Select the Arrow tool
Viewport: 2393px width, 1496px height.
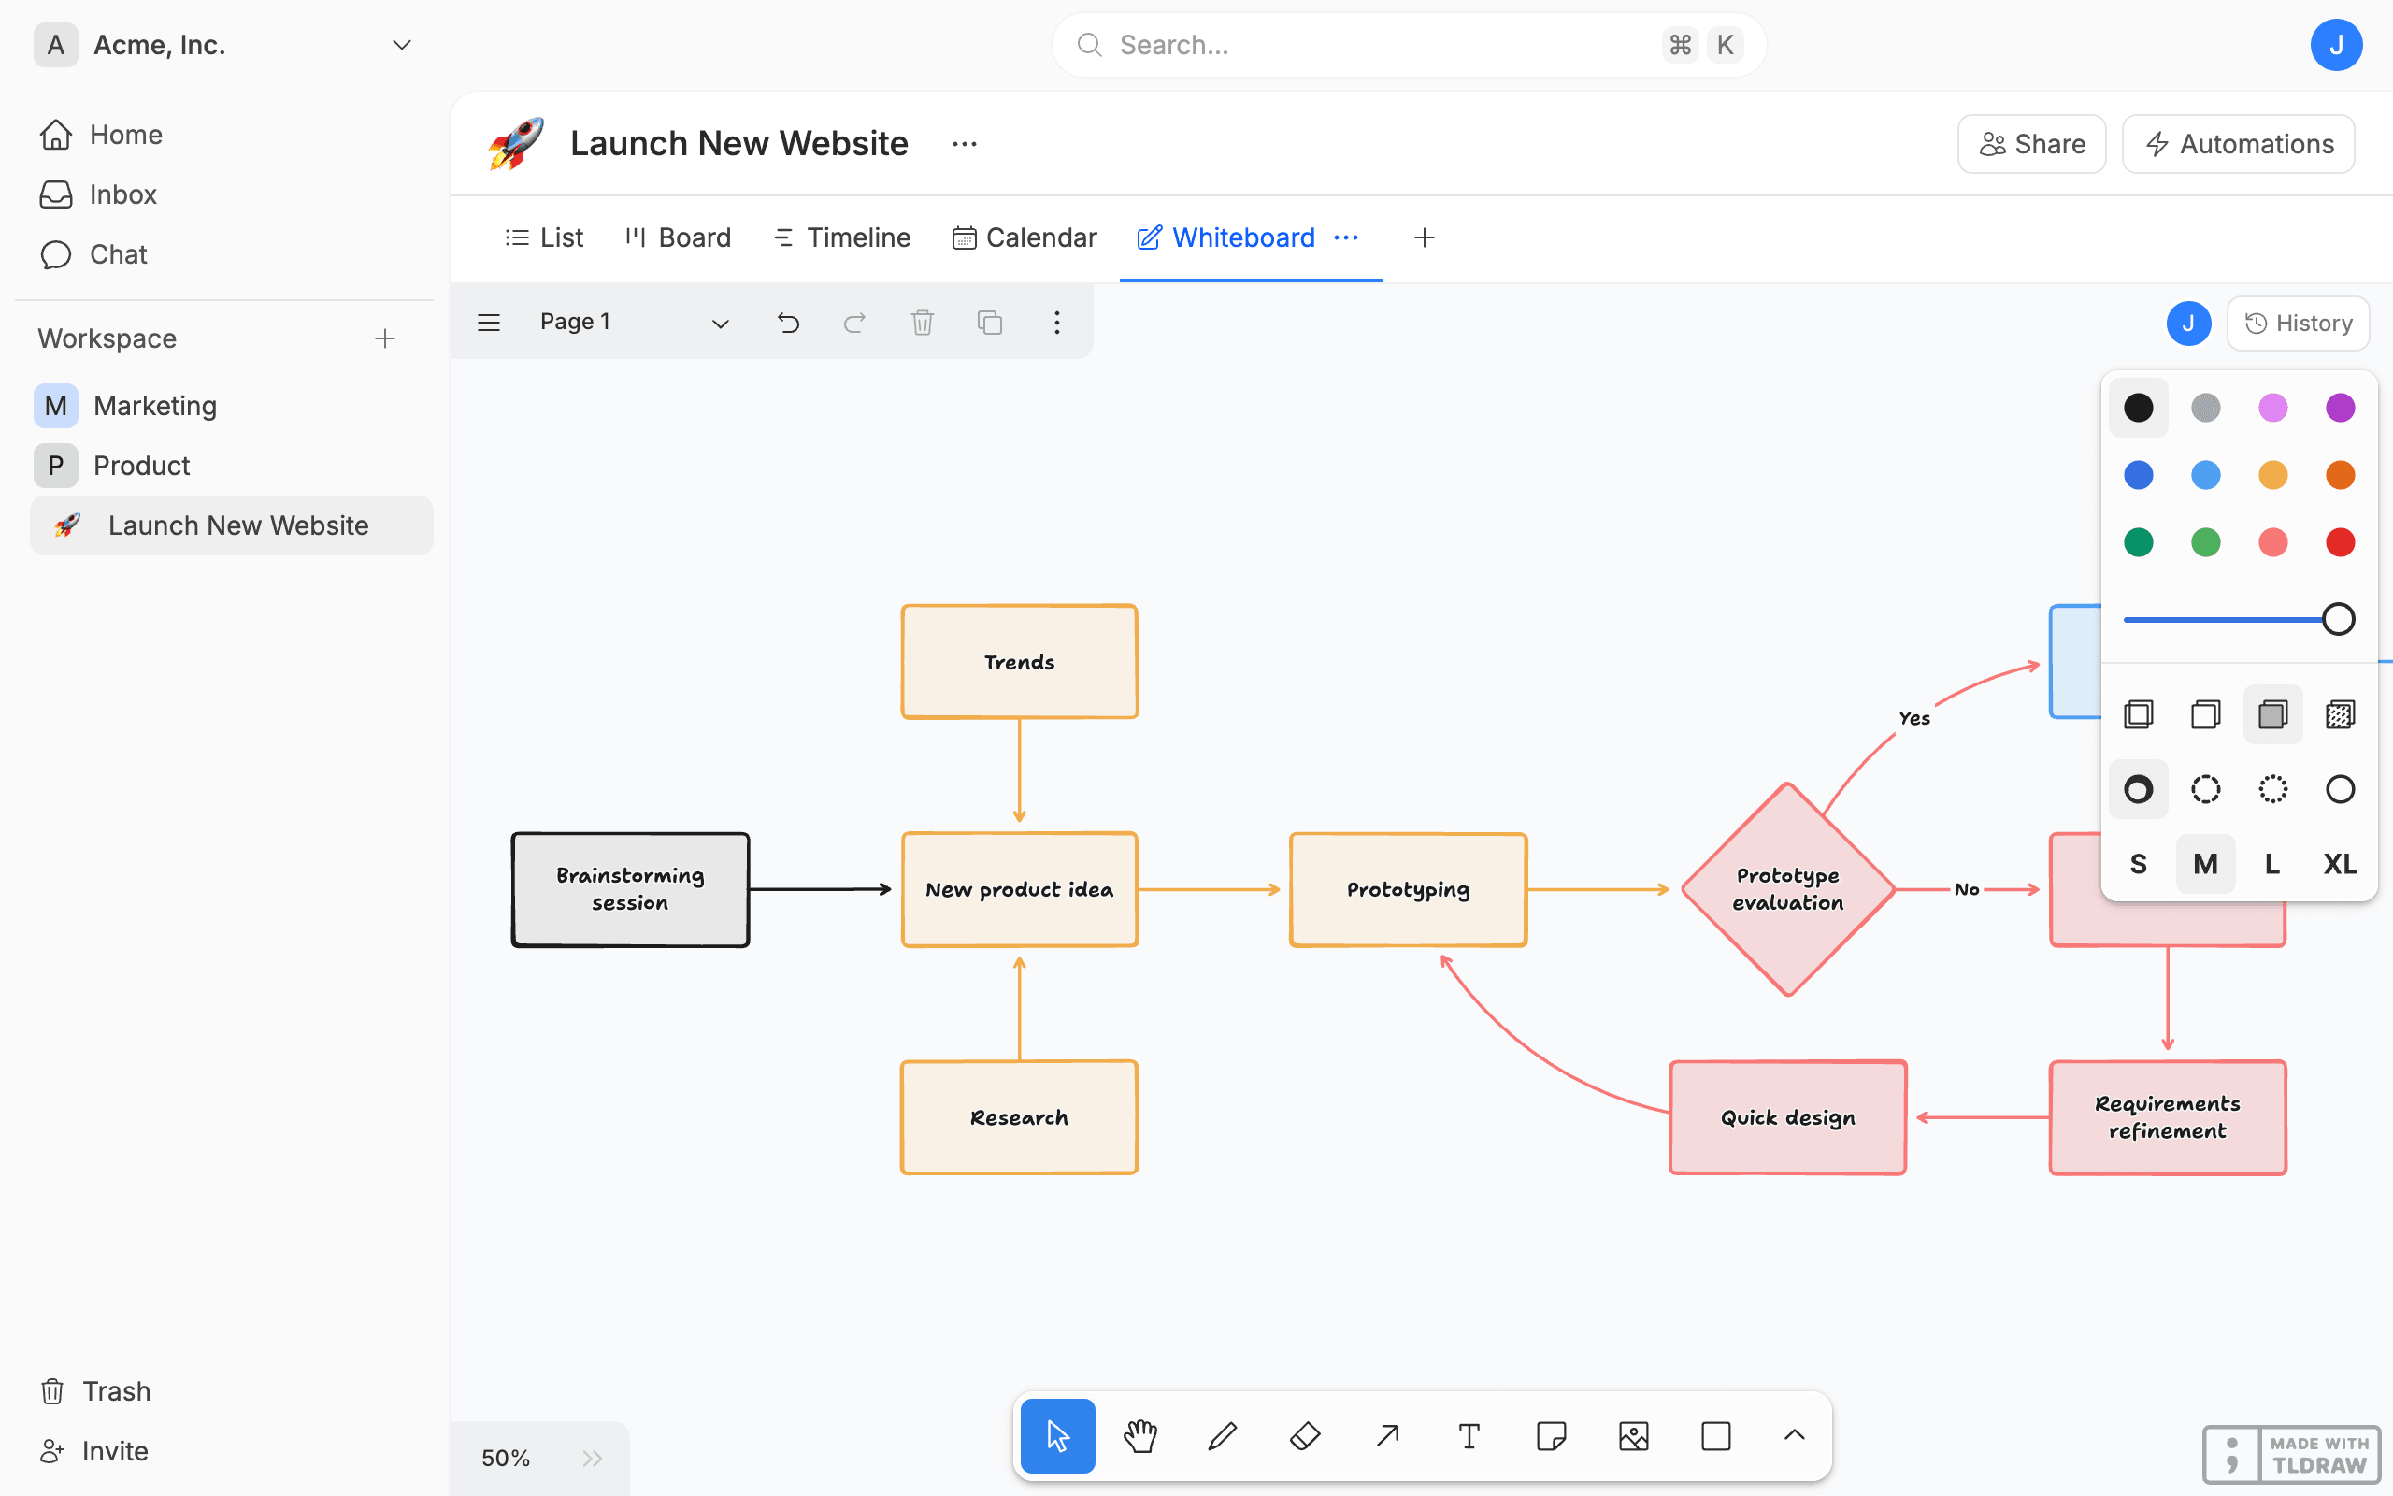coord(1387,1435)
